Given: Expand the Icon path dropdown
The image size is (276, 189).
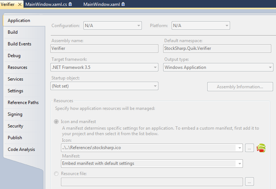Looking at the screenshot, I should [240, 148].
